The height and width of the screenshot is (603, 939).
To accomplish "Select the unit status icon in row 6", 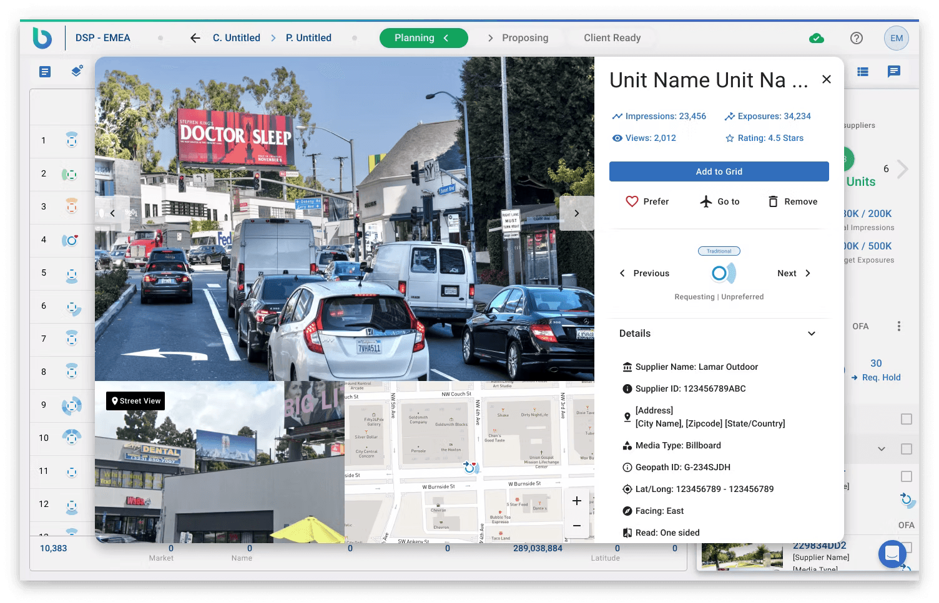I will tap(73, 307).
